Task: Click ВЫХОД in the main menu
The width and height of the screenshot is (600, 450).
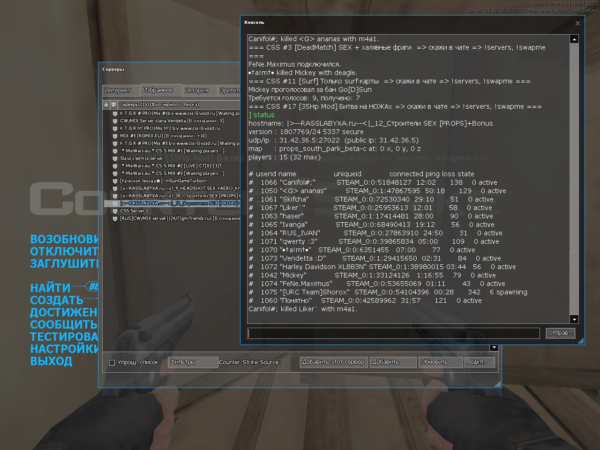Action: (x=51, y=361)
